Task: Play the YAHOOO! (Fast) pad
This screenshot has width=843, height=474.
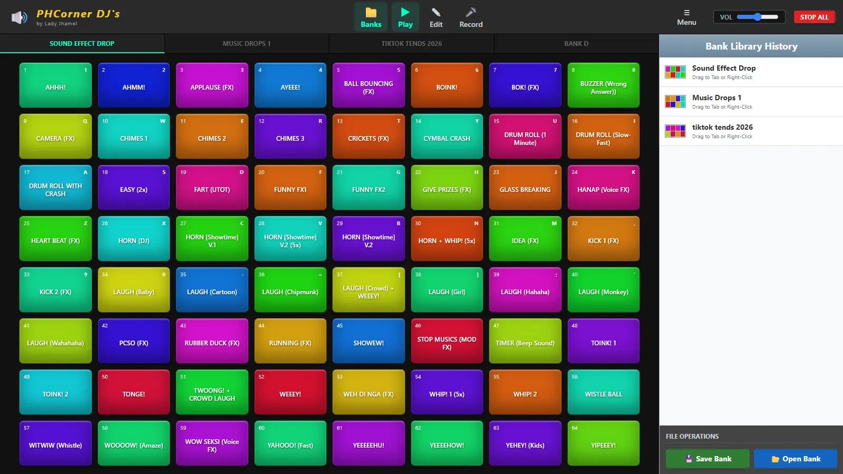Action: (x=290, y=443)
